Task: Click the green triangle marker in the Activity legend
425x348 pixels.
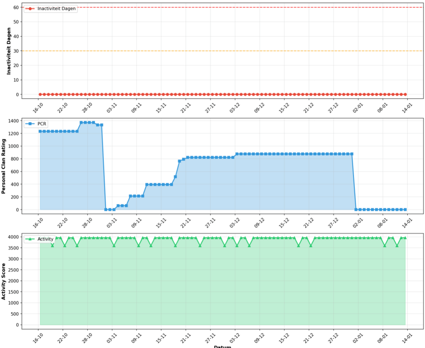Action: coord(31,239)
